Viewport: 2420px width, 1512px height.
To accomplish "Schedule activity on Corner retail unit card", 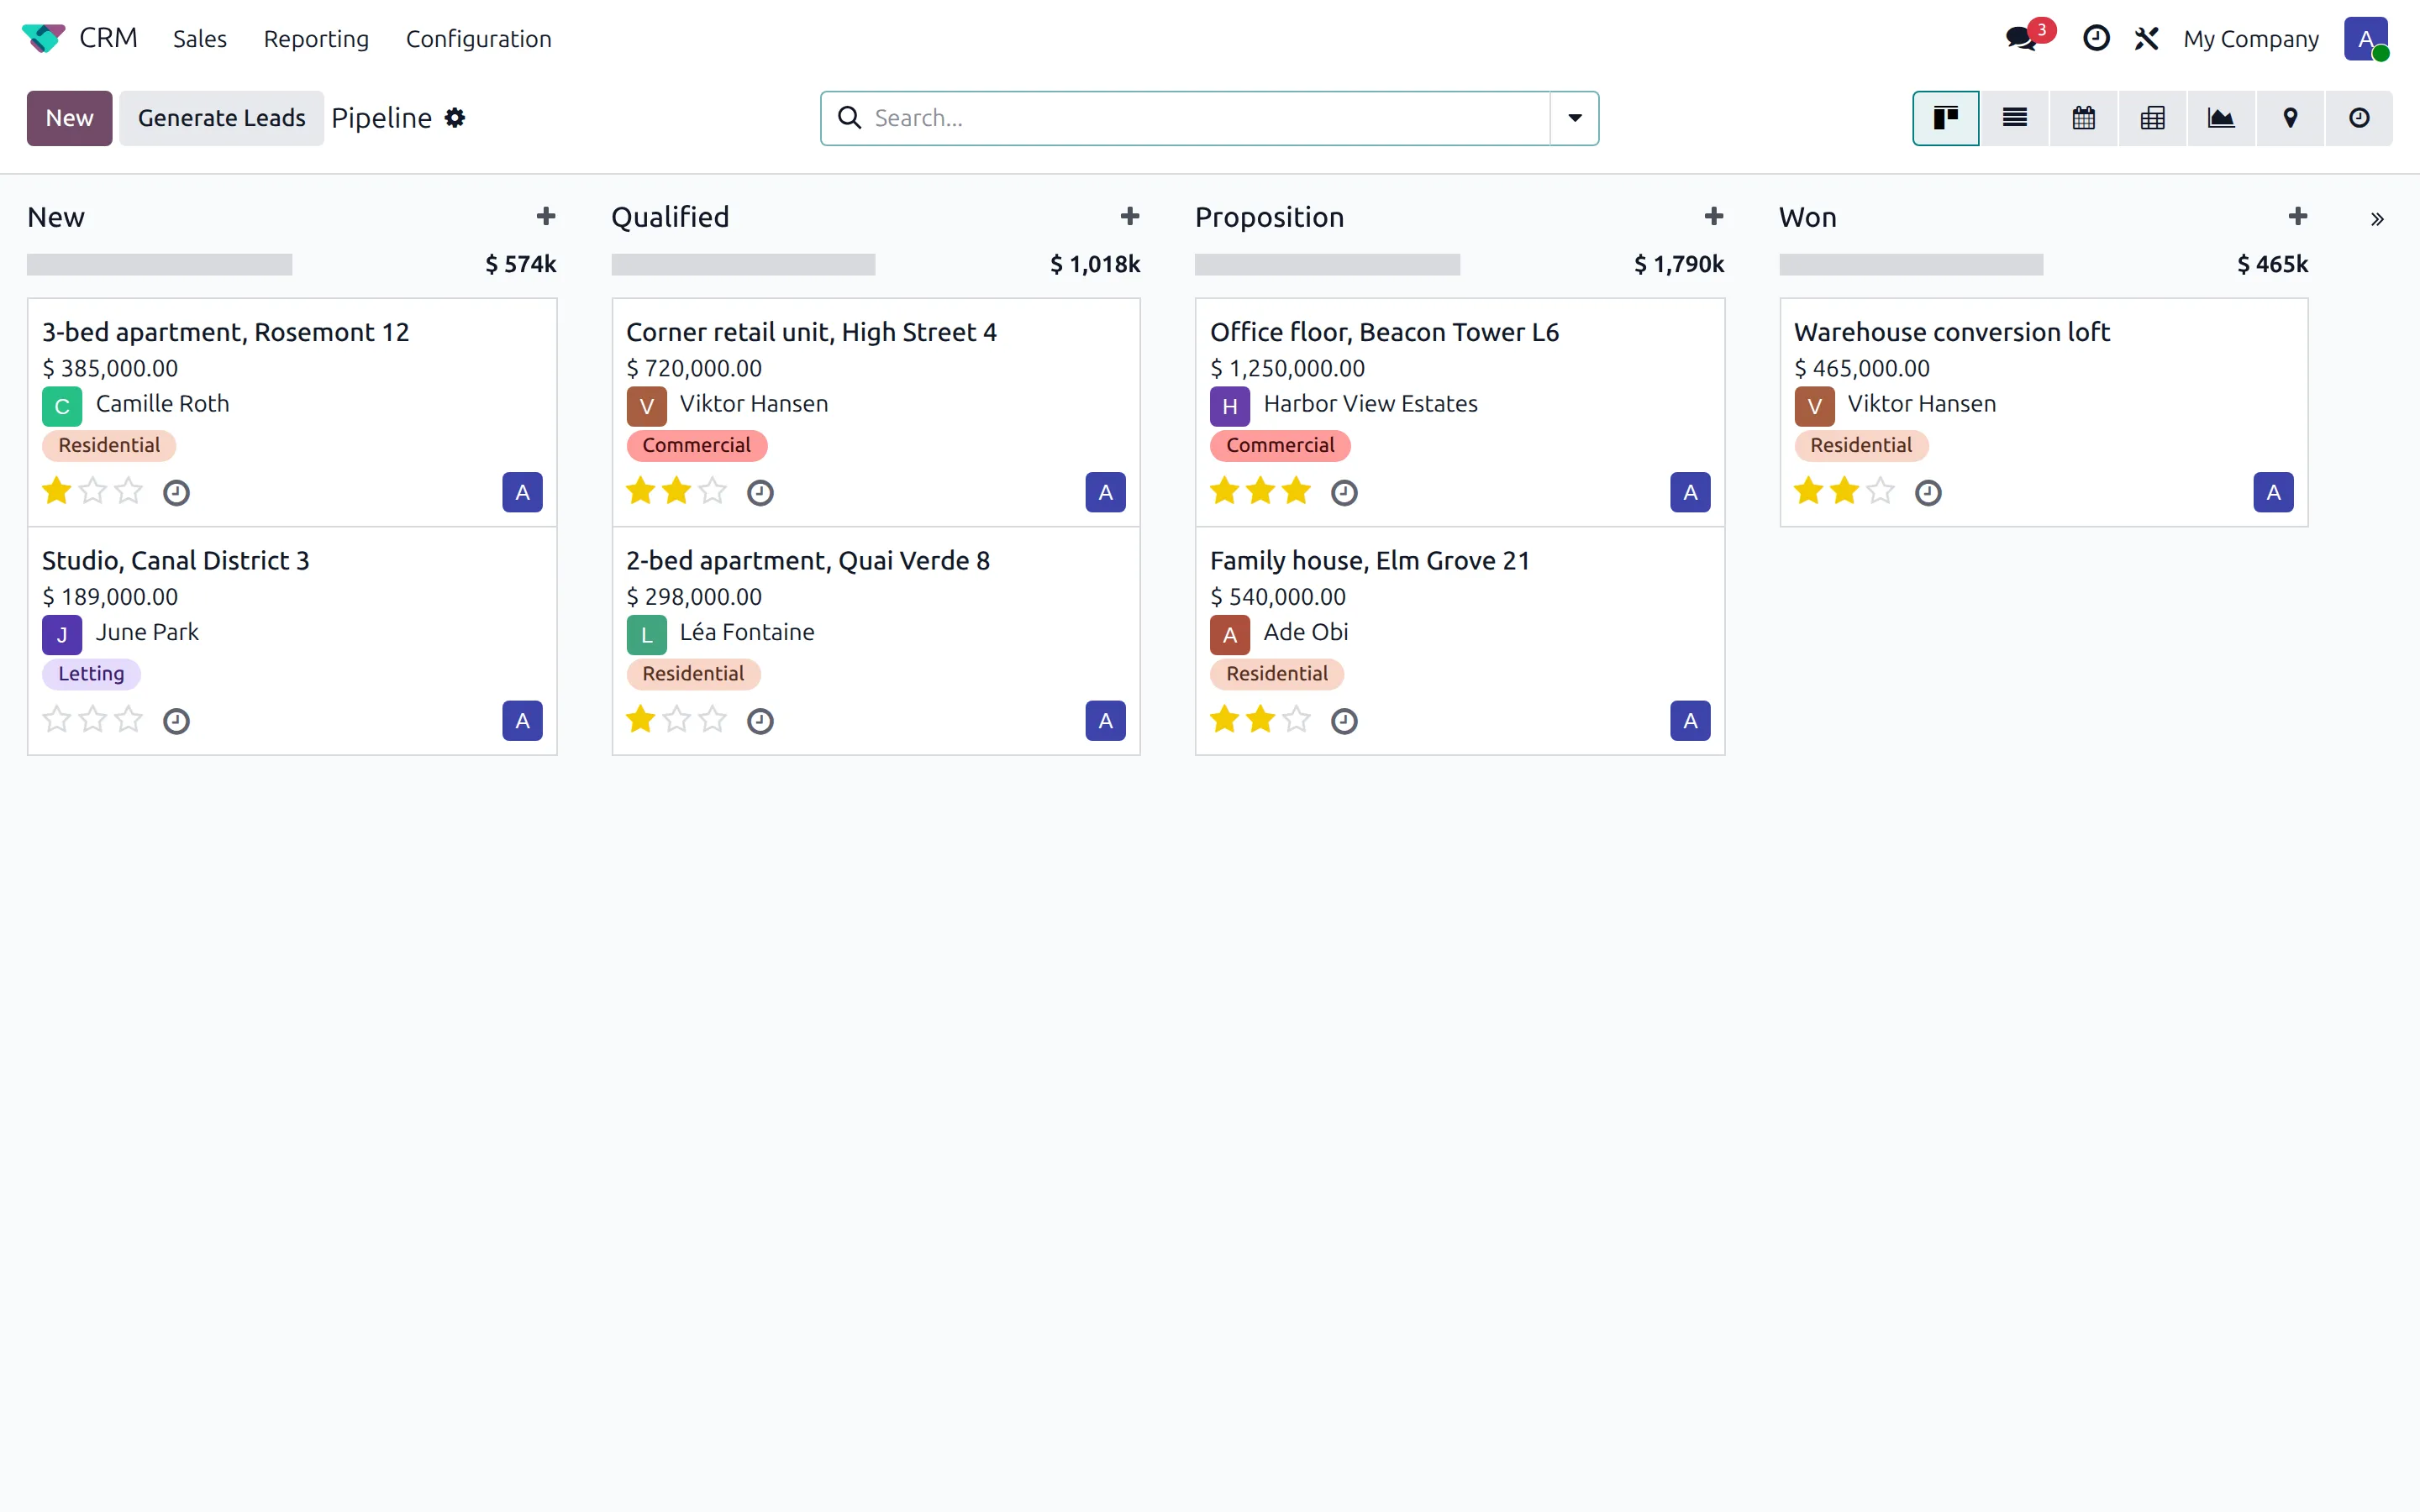I will (760, 492).
